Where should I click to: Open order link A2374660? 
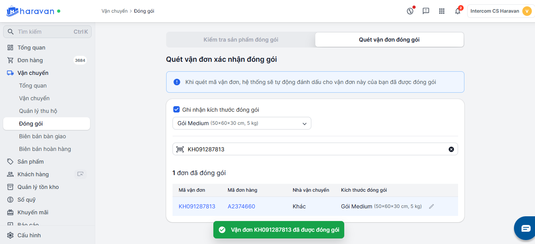point(241,206)
